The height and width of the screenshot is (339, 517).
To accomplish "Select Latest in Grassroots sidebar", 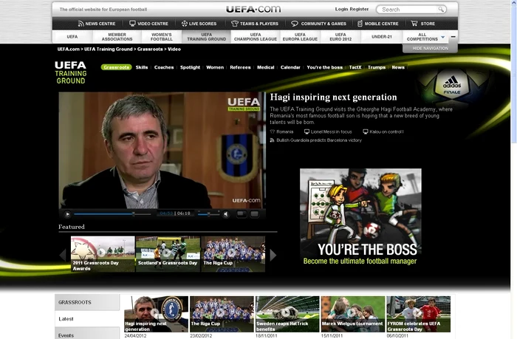I will (87, 318).
